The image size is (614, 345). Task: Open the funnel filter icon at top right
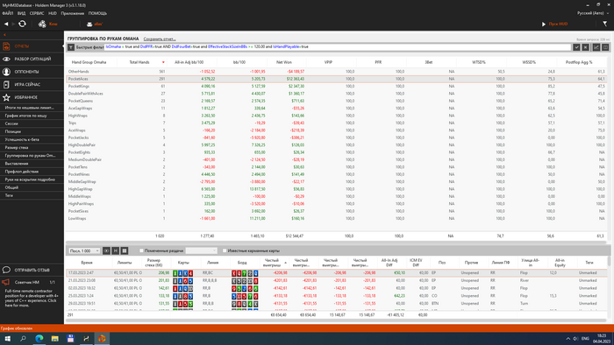coord(605,24)
